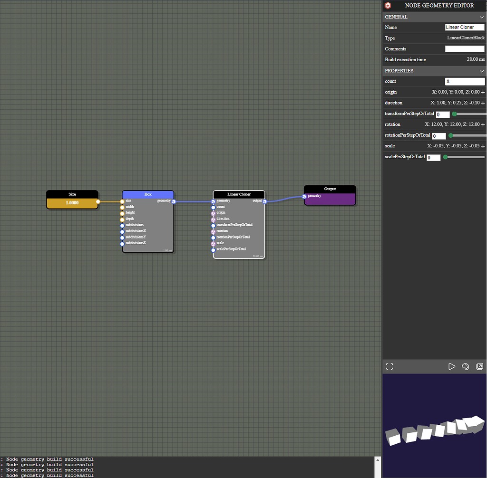Adjust the transformPerStepOrTotal slider
487x478 pixels.
pyautogui.click(x=455, y=114)
